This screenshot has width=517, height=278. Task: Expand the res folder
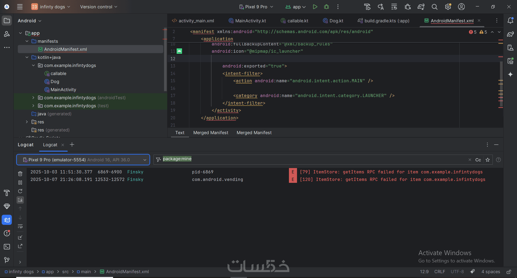pos(27,122)
